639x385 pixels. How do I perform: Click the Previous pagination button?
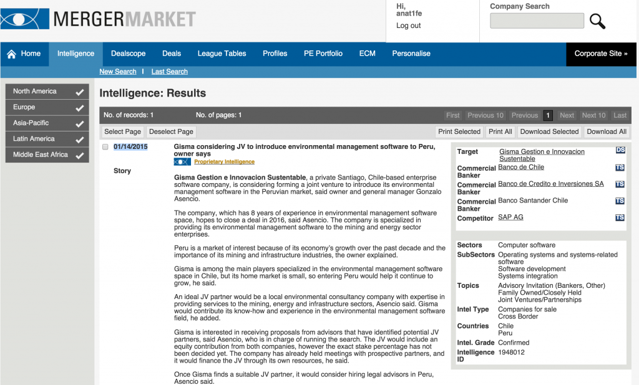(525, 116)
